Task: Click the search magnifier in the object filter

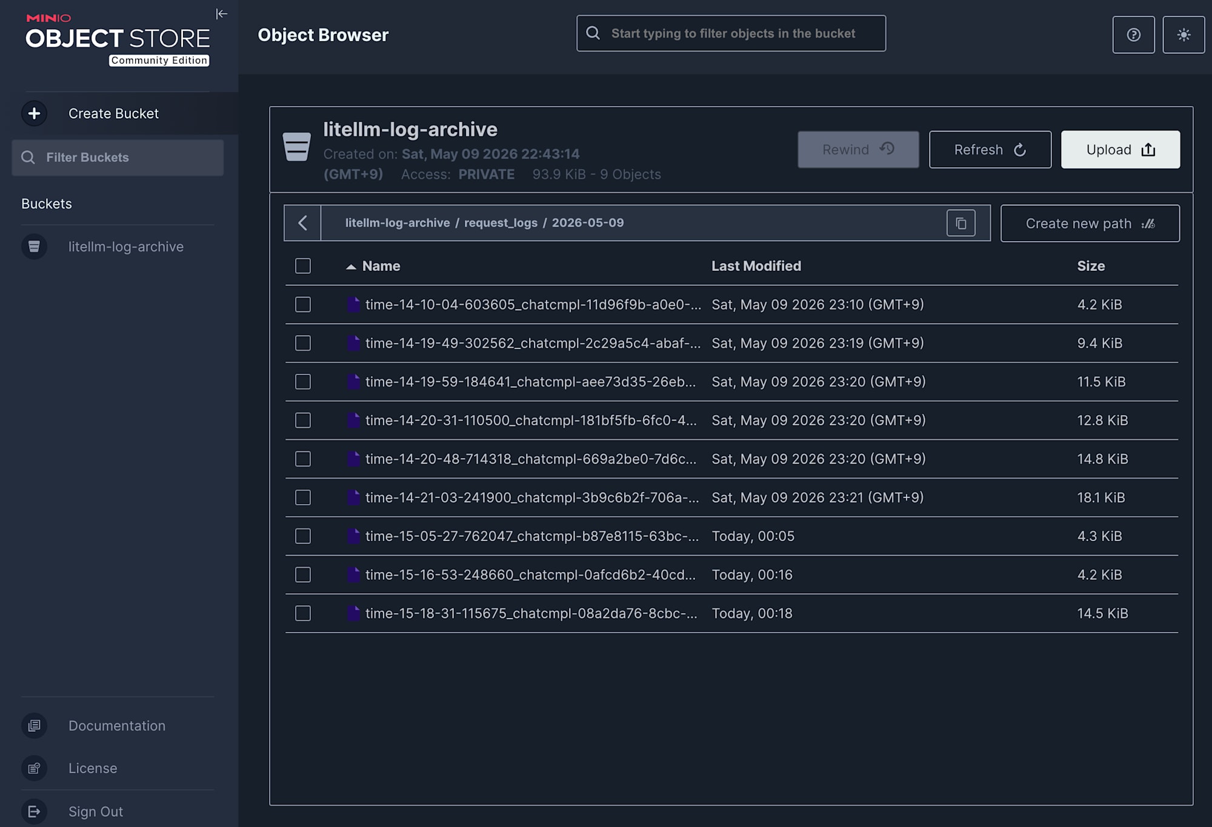Action: point(593,33)
